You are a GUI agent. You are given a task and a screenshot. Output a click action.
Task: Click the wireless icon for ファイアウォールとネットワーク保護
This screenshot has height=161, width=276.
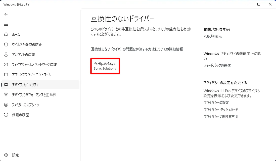click(6, 65)
